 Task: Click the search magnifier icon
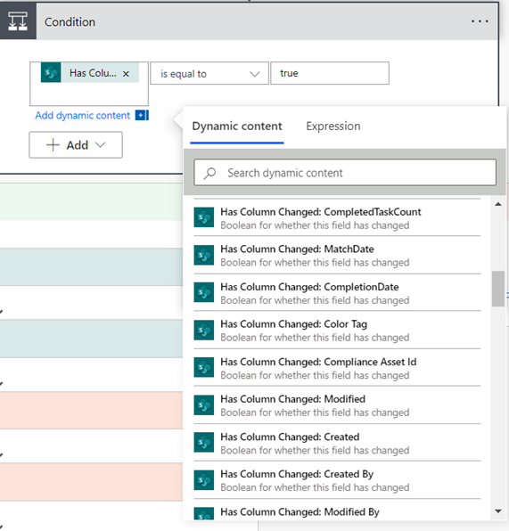[209, 173]
